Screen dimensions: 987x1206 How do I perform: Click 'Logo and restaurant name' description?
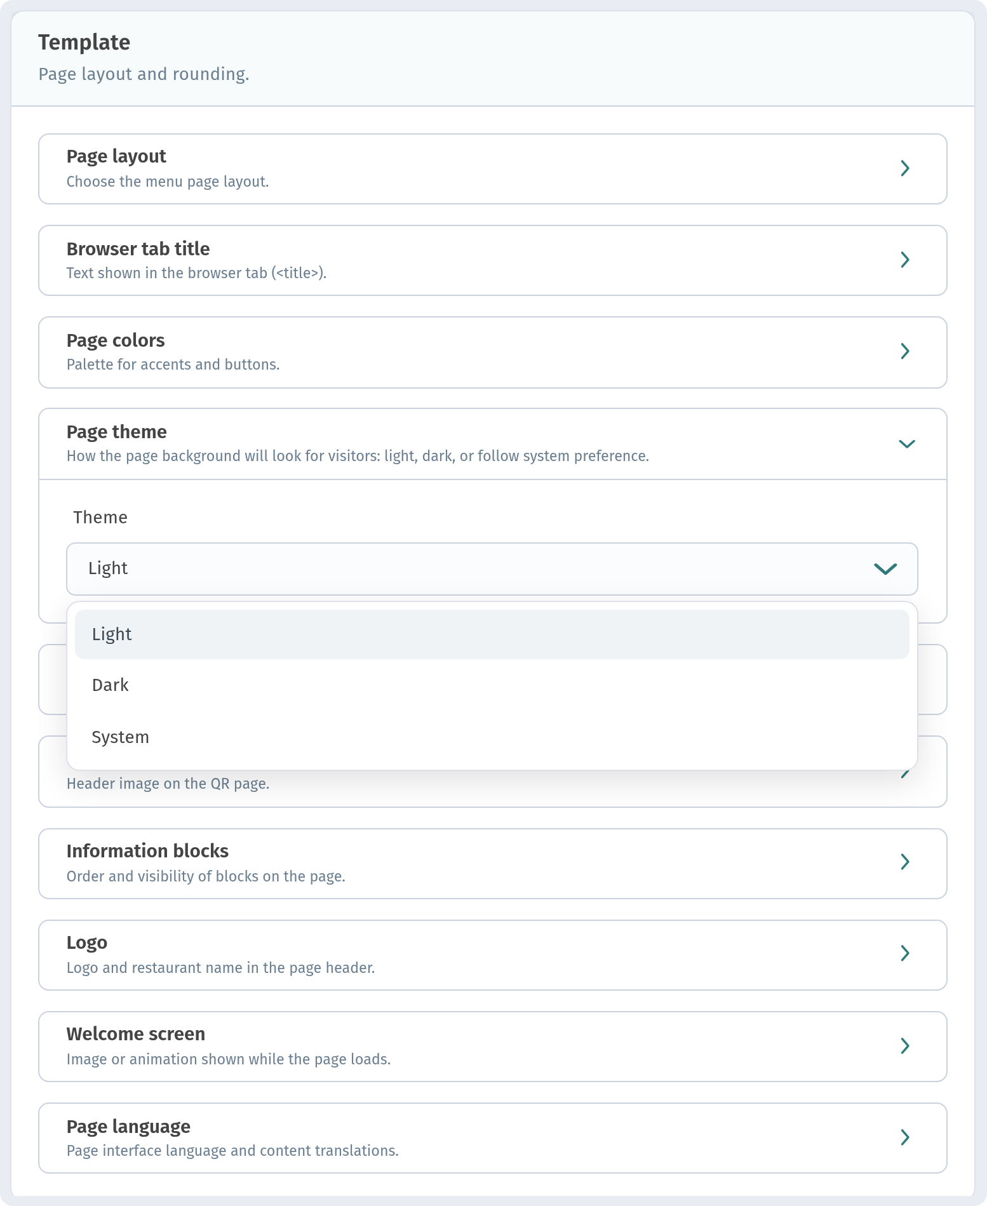(x=220, y=968)
